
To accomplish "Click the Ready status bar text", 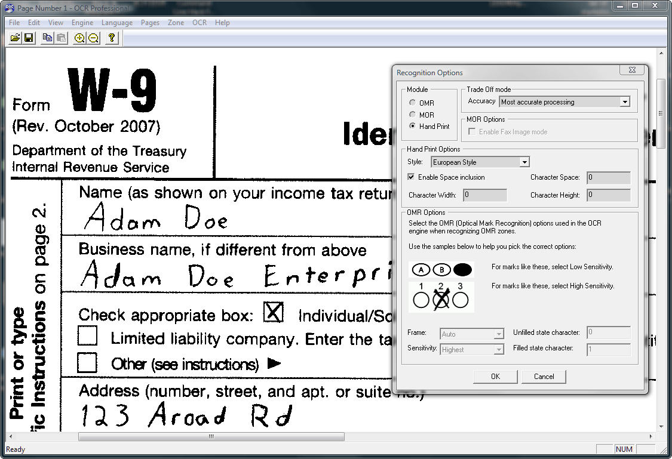I will tap(16, 449).
